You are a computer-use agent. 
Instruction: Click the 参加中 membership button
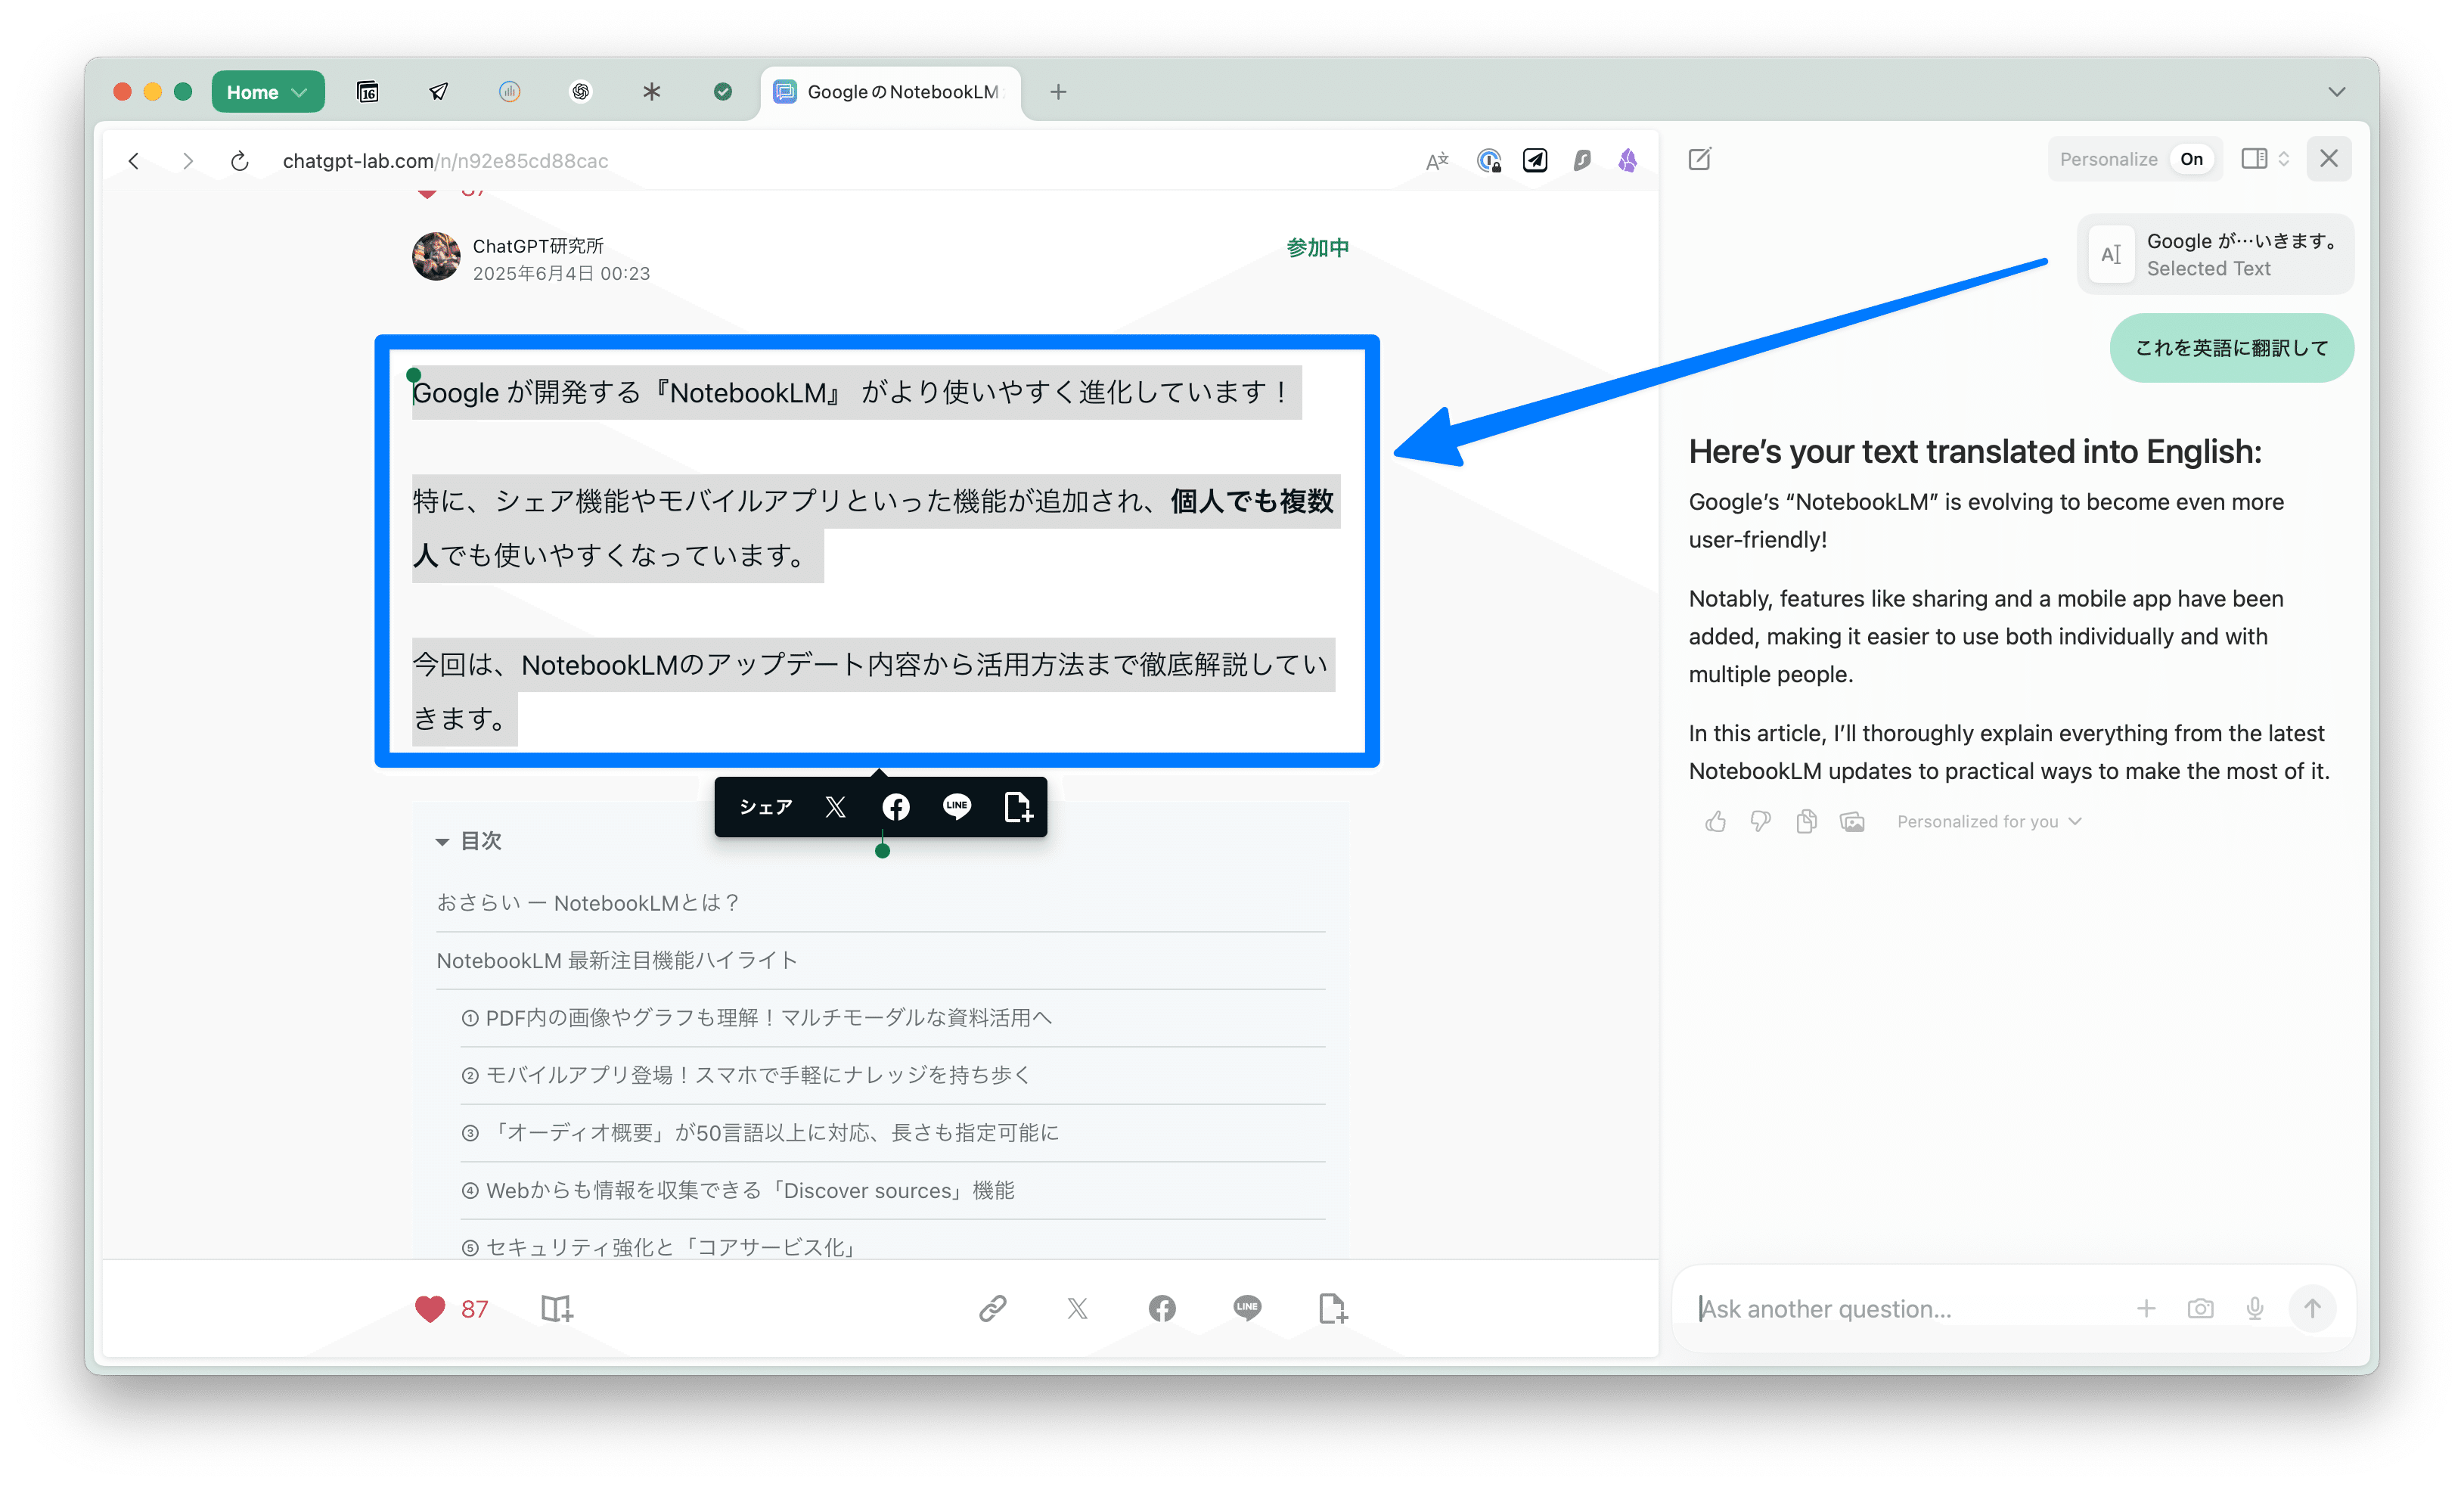point(1317,247)
